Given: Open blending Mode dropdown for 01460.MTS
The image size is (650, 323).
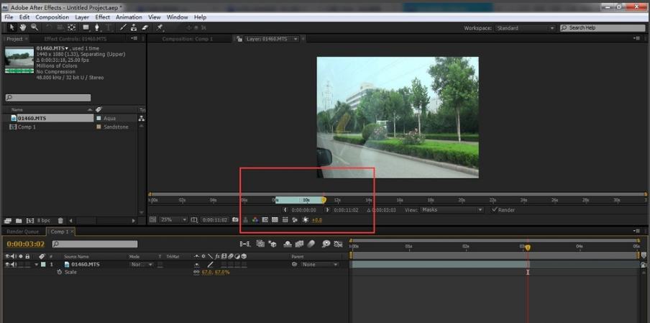Looking at the screenshot, I should [x=142, y=264].
